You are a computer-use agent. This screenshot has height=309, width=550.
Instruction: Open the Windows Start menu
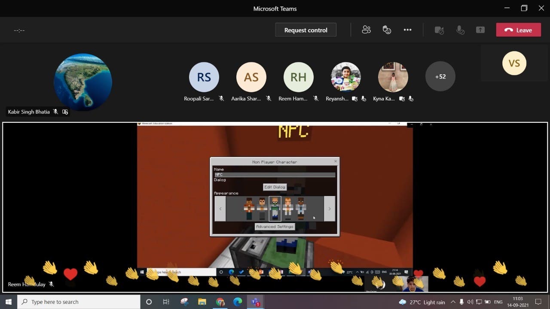point(9,302)
